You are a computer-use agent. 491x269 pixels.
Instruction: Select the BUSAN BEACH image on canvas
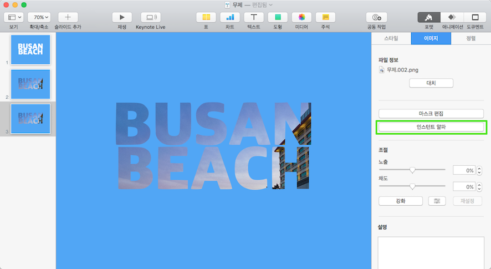(x=213, y=146)
